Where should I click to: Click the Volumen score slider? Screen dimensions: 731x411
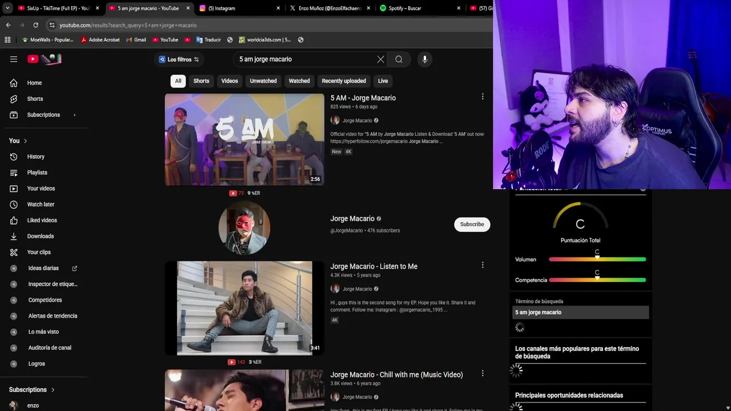597,259
